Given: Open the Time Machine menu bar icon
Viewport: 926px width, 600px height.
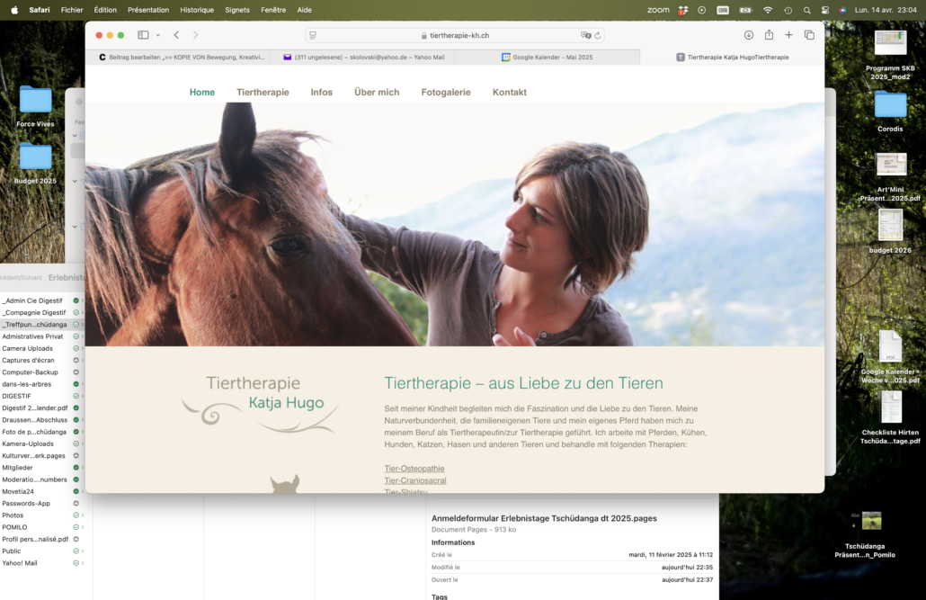Looking at the screenshot, I should 788,10.
